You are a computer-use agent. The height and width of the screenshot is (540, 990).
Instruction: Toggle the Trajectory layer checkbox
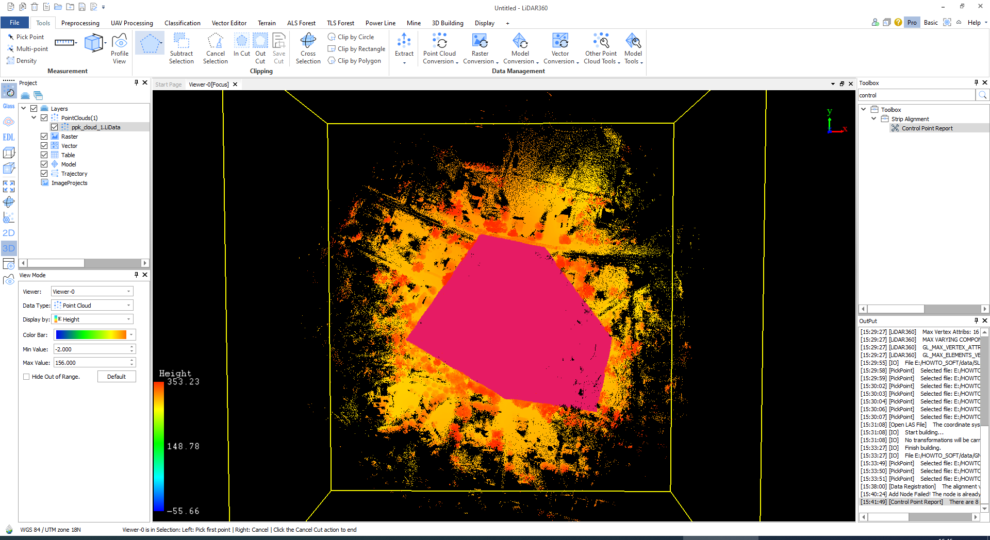tap(44, 174)
